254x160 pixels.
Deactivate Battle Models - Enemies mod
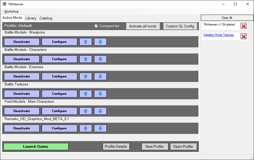point(22,76)
